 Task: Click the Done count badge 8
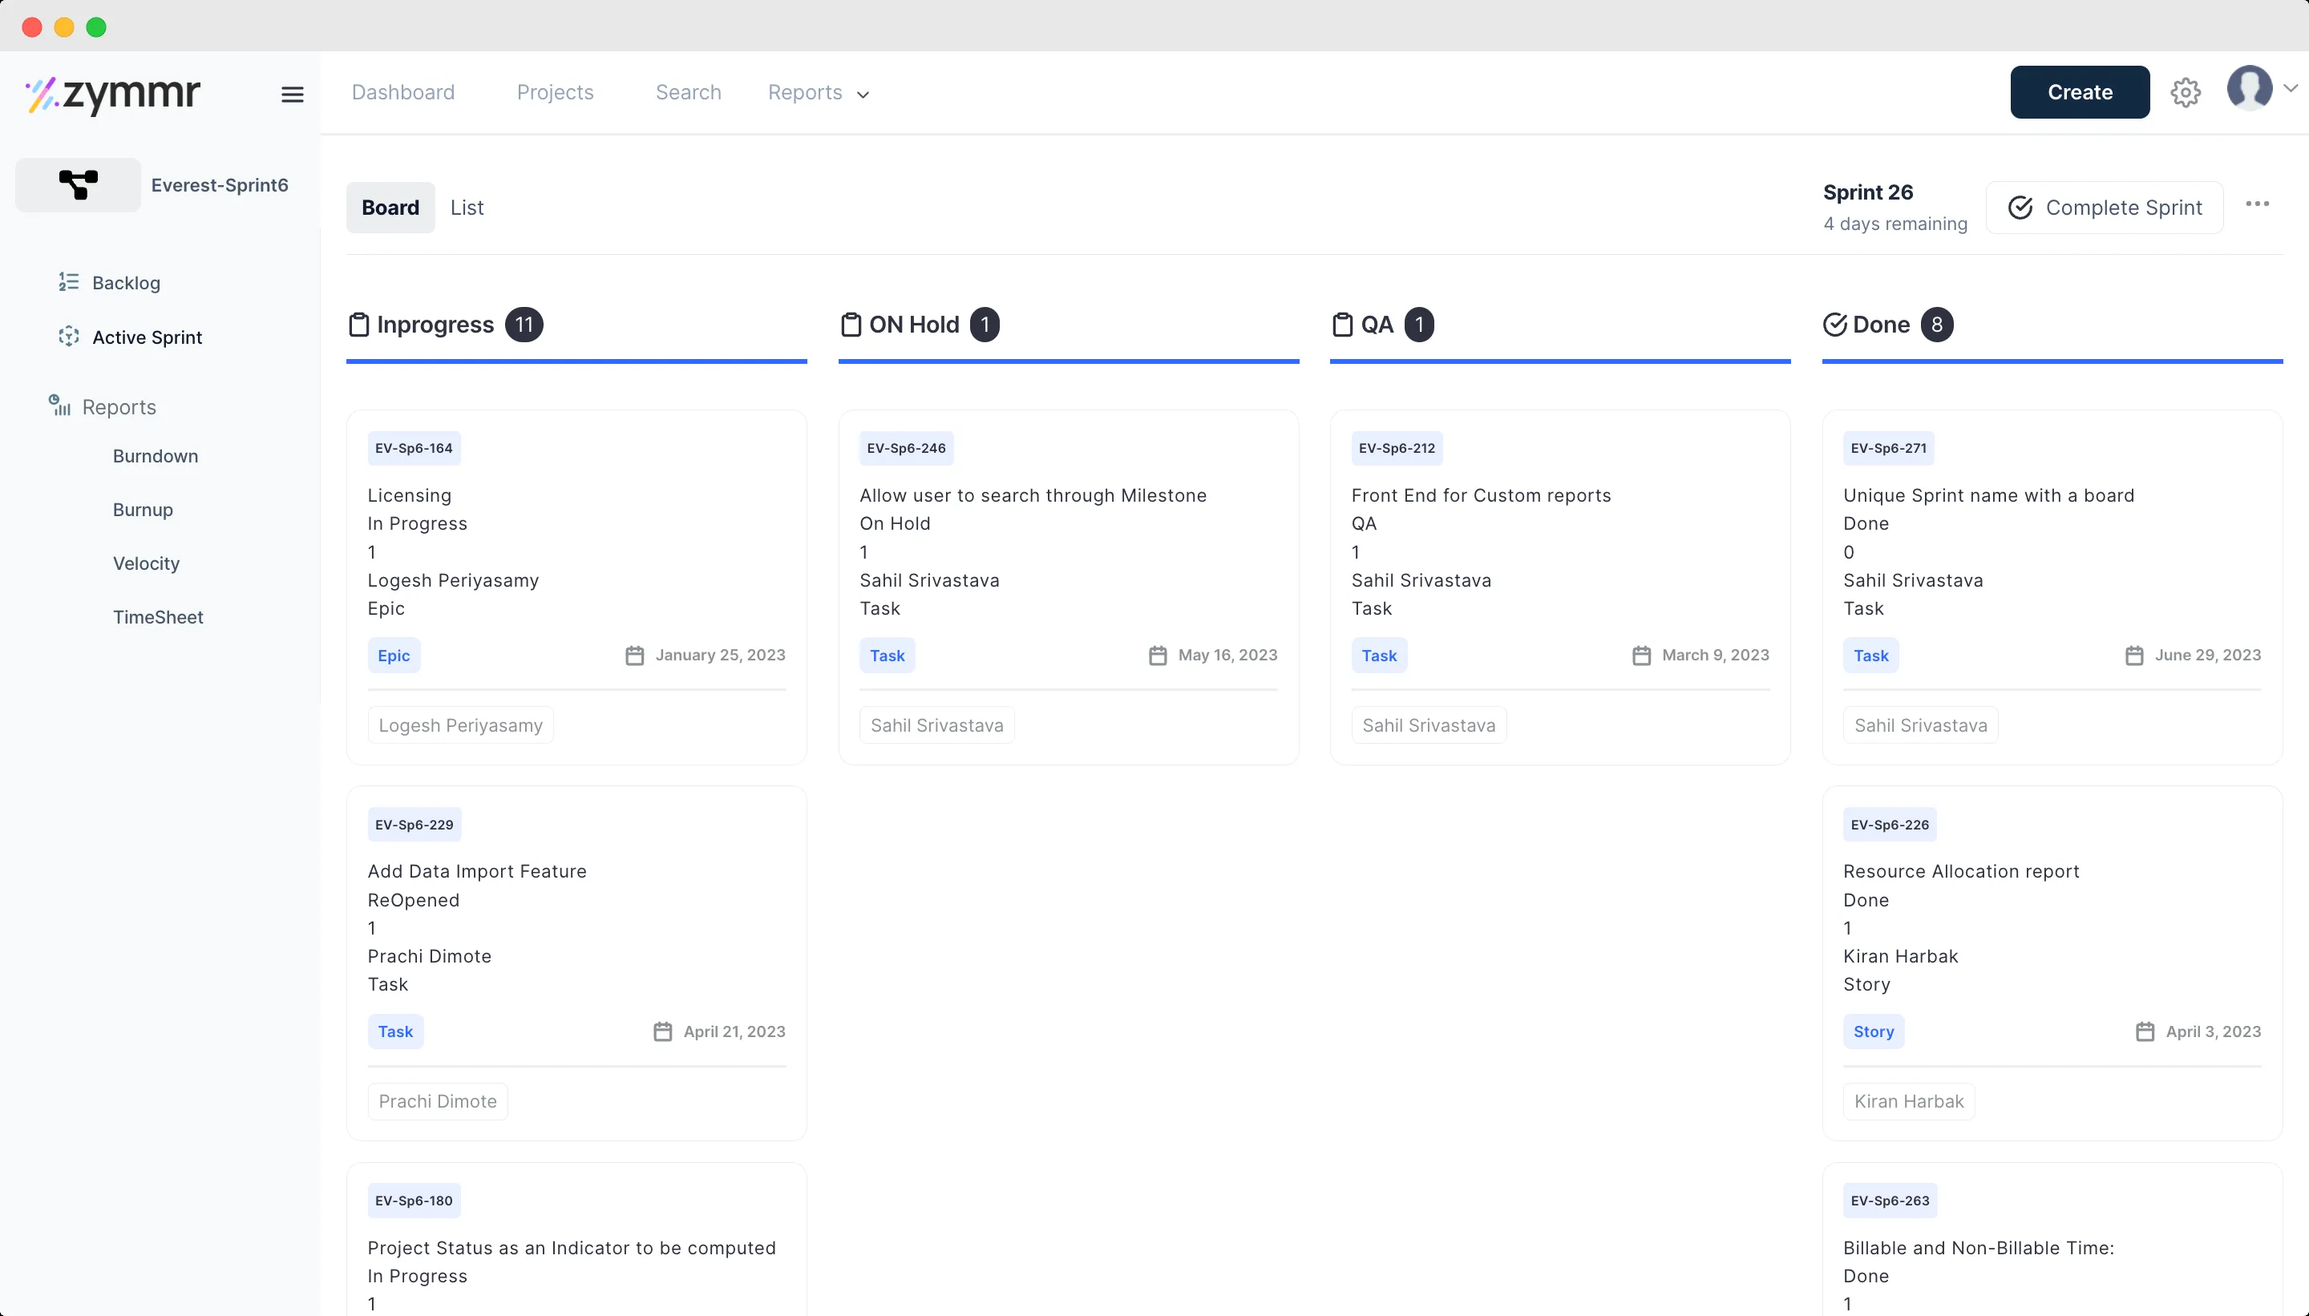[1936, 325]
